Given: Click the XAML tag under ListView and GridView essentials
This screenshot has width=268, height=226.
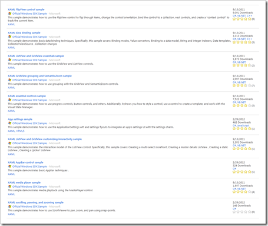Looking at the screenshot, I should pos(11,68).
